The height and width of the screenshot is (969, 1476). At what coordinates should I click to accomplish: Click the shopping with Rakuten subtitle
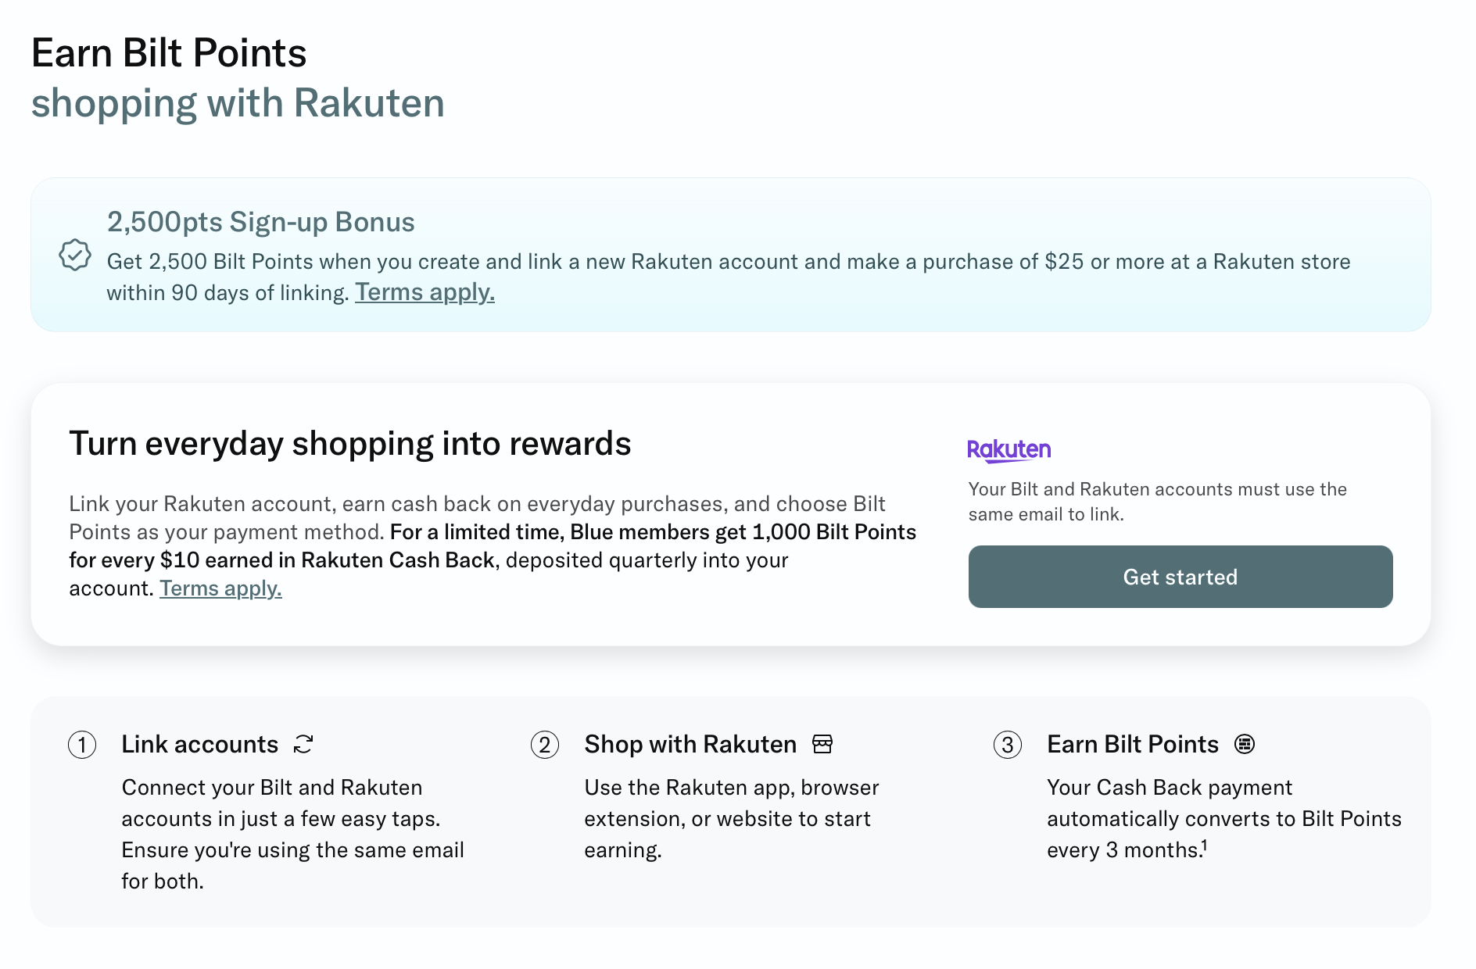238,103
